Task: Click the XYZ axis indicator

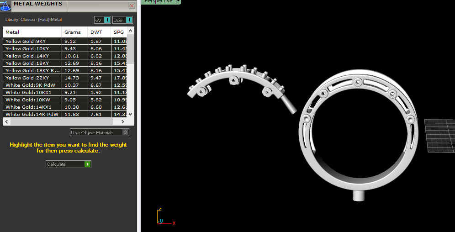Action: tap(166, 216)
